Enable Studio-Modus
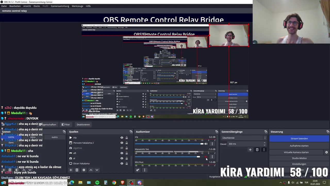Image resolution: width=330 pixels, height=186 pixels. pos(299,158)
